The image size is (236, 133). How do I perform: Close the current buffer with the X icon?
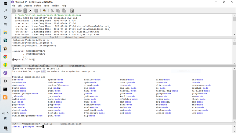30,11
